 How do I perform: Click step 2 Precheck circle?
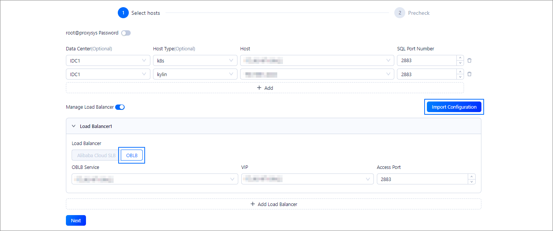point(400,13)
